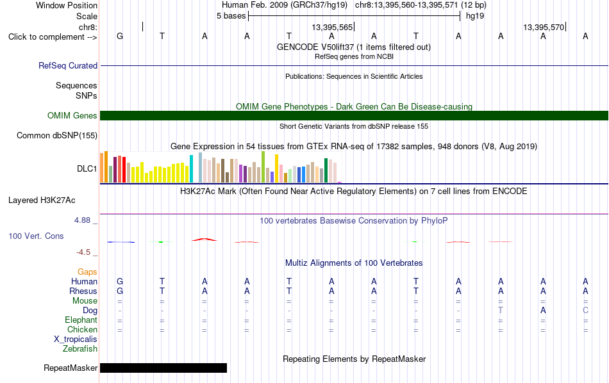
Task: Click the hg19 label next to scale bar
Action: [475, 16]
